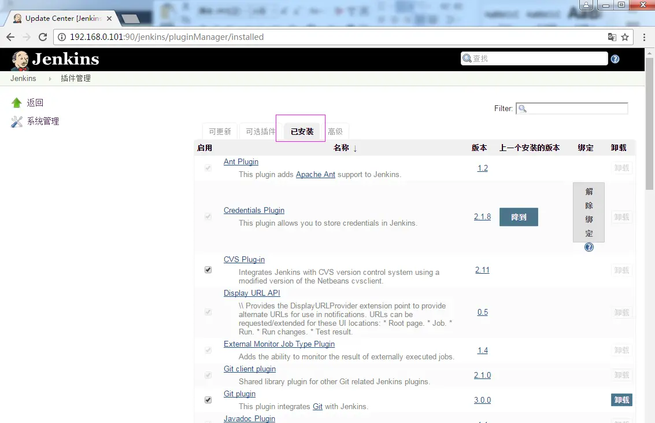Click the green up-arrow 返回 icon
655x423 pixels.
(16, 102)
